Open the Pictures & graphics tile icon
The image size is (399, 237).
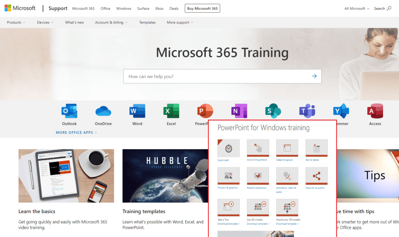coord(228,176)
